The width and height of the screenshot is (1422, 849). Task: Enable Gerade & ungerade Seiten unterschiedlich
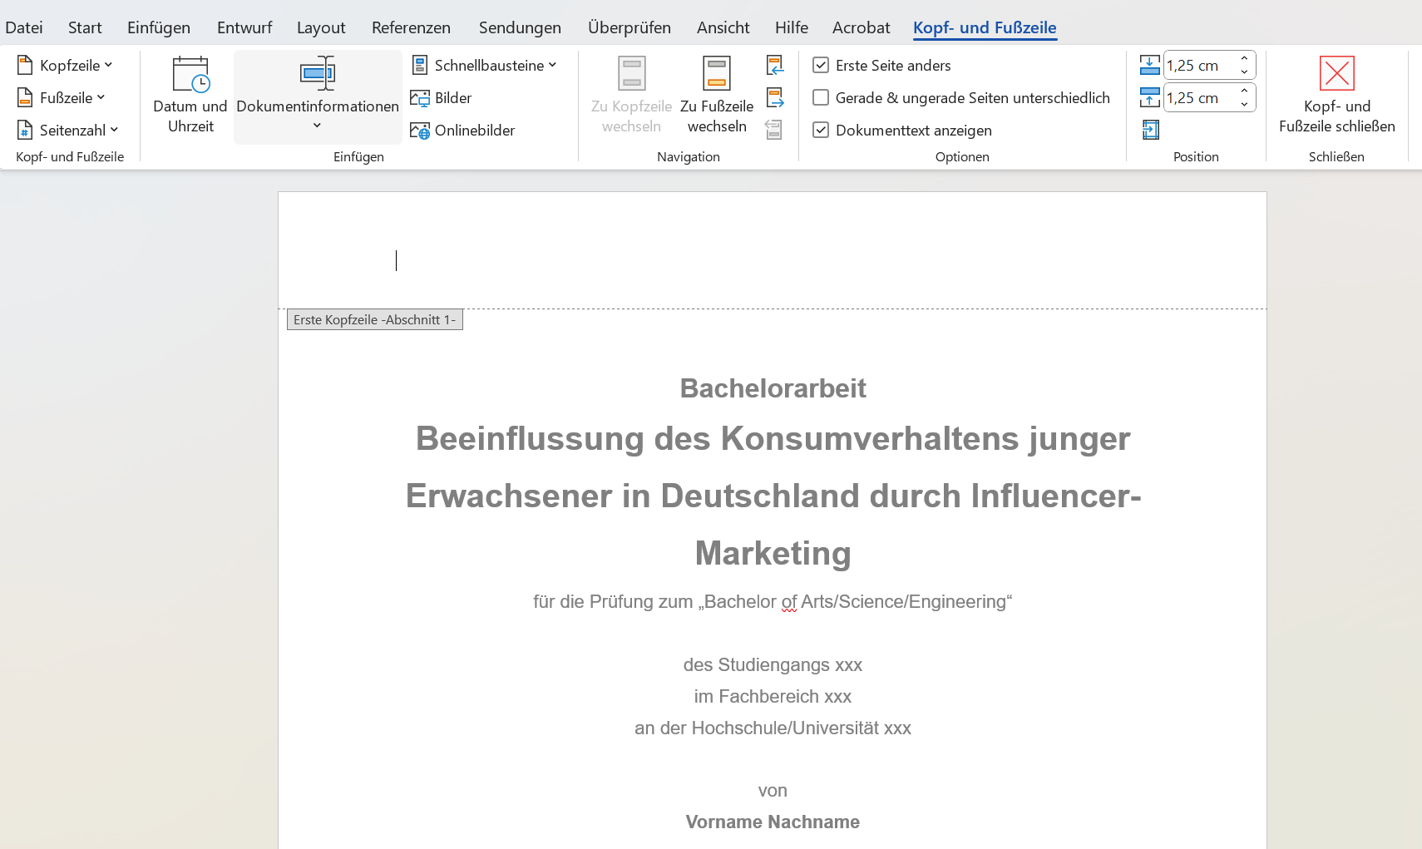click(821, 98)
